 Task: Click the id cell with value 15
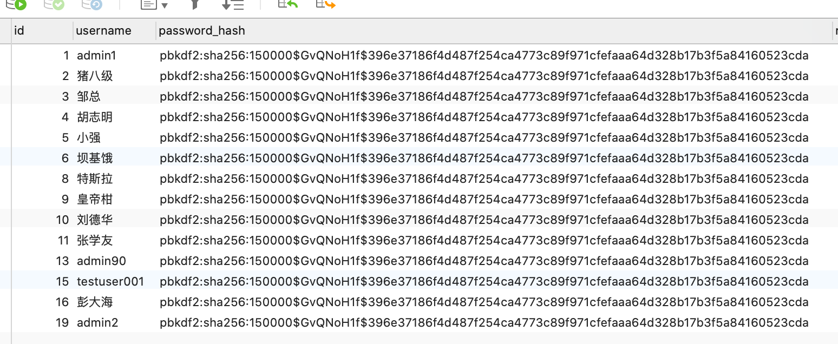pyautogui.click(x=42, y=281)
